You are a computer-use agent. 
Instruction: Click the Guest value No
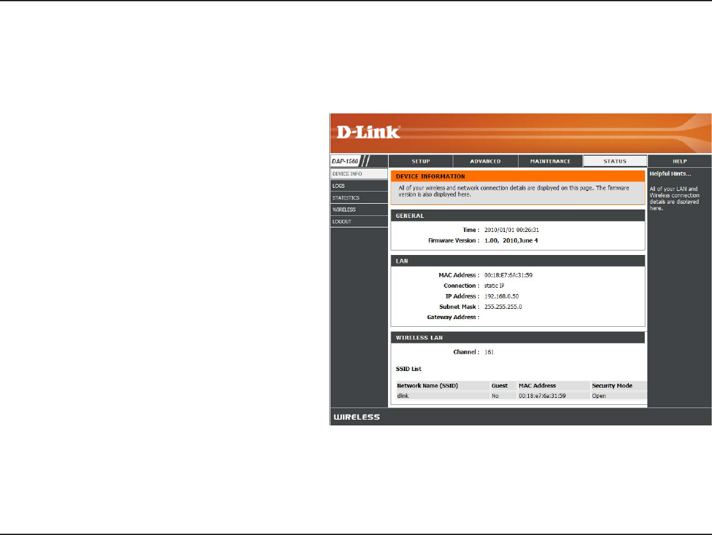(x=495, y=396)
